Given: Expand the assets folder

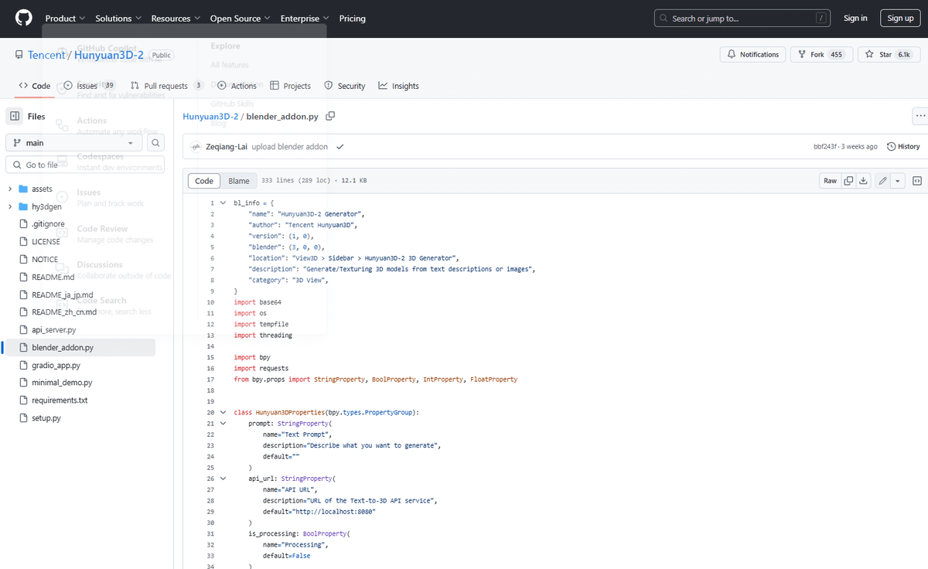Looking at the screenshot, I should click(x=10, y=189).
